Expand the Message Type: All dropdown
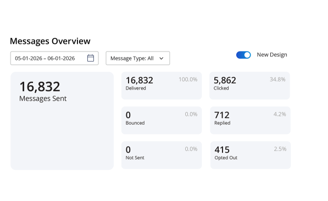The image size is (328, 201). (138, 58)
